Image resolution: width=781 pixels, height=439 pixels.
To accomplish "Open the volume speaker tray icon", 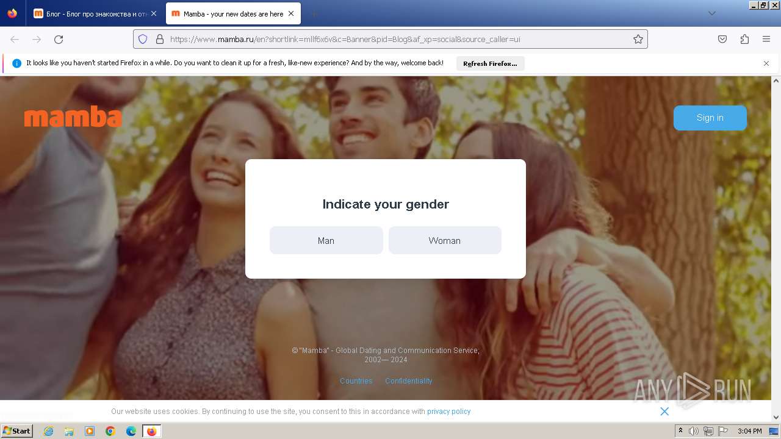I will (694, 431).
